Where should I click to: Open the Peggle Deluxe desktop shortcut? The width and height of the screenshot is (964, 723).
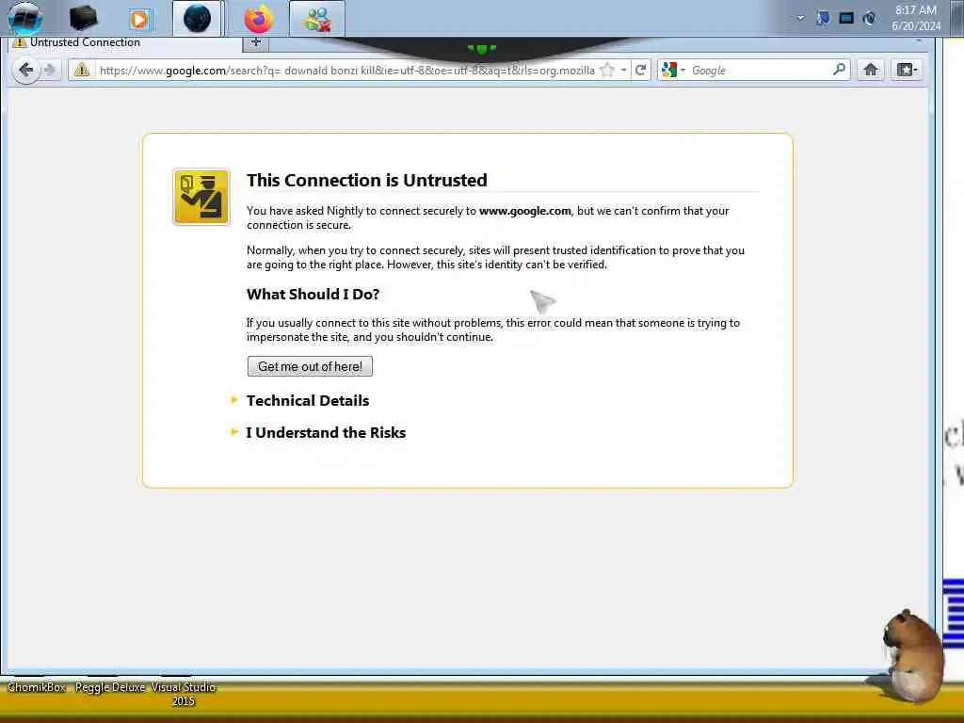(110, 686)
